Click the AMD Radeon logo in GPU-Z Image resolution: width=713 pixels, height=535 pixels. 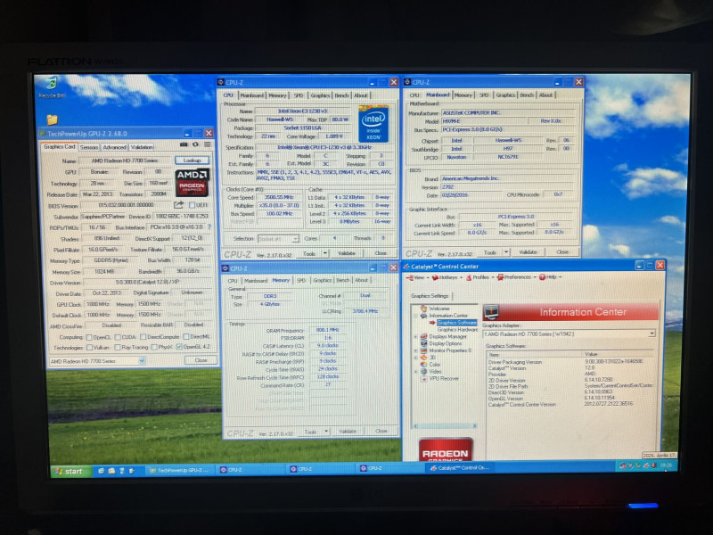pos(193,183)
